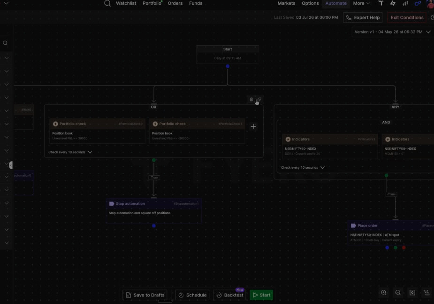This screenshot has width=434, height=304.
Task: Zoom out of the canvas
Action: click(x=398, y=293)
